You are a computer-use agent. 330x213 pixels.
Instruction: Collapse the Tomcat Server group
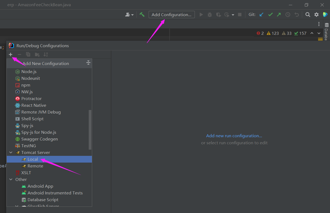click(11, 152)
